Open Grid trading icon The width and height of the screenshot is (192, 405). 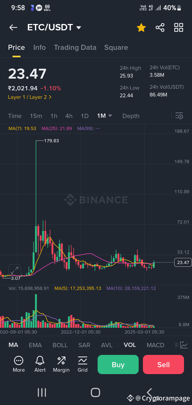pos(82,361)
